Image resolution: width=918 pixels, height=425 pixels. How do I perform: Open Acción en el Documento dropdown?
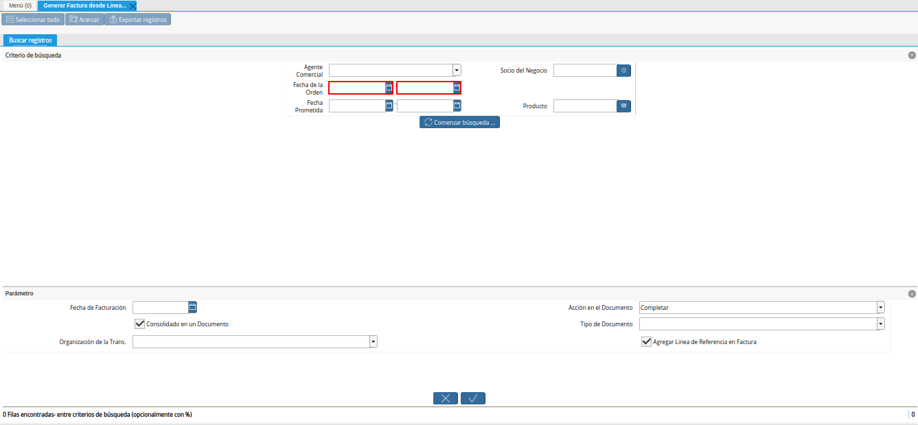[x=880, y=307]
